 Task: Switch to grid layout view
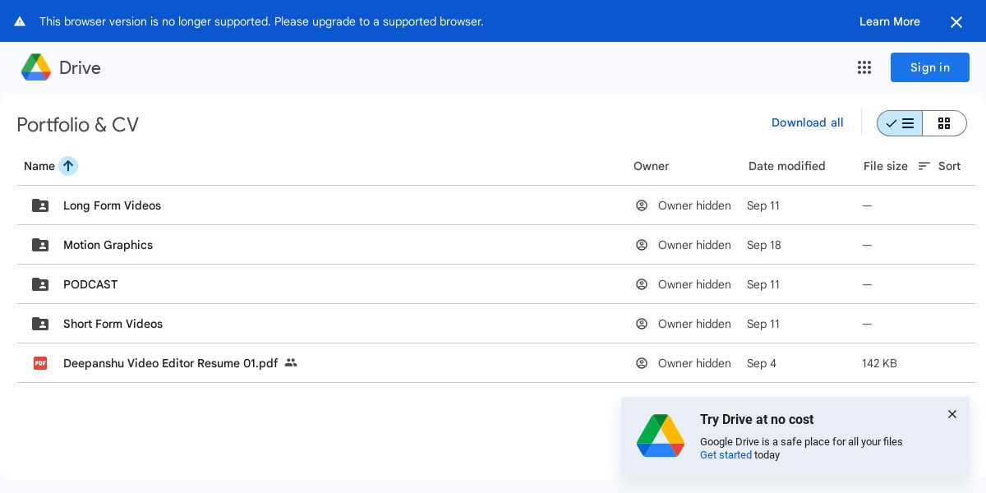[944, 123]
